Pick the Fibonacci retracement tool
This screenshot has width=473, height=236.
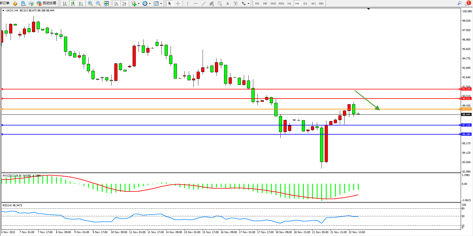pyautogui.click(x=219, y=3)
